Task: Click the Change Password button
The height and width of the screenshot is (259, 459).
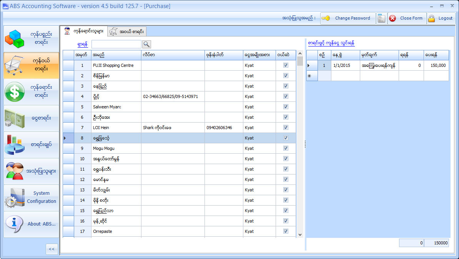Action: point(348,18)
